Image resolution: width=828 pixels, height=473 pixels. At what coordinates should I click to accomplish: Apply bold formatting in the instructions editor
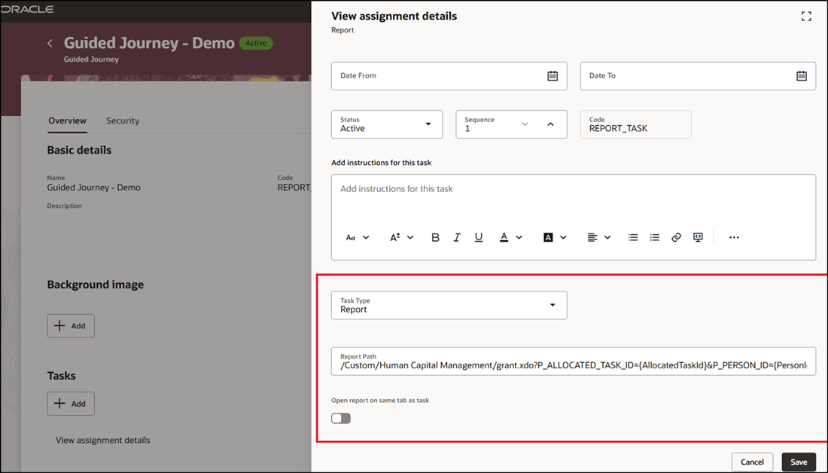tap(435, 236)
